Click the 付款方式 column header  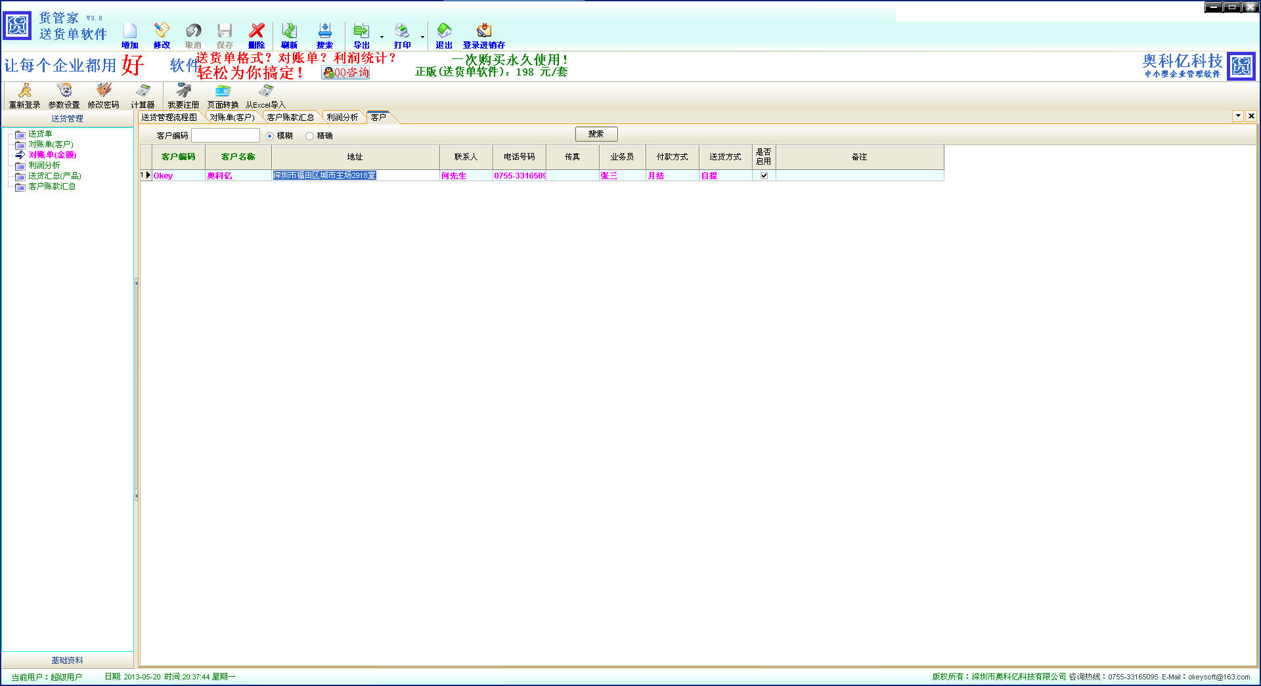(673, 157)
